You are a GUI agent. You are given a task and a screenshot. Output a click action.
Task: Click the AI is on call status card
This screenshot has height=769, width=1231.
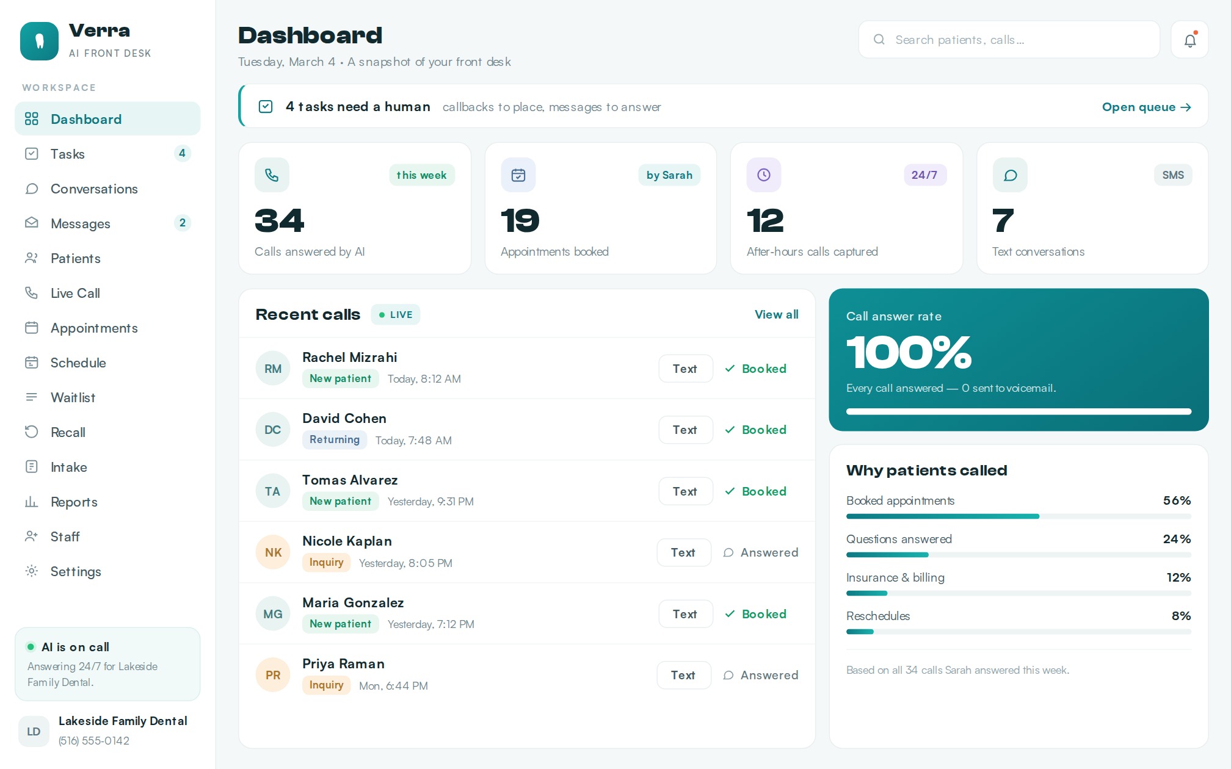click(x=107, y=664)
